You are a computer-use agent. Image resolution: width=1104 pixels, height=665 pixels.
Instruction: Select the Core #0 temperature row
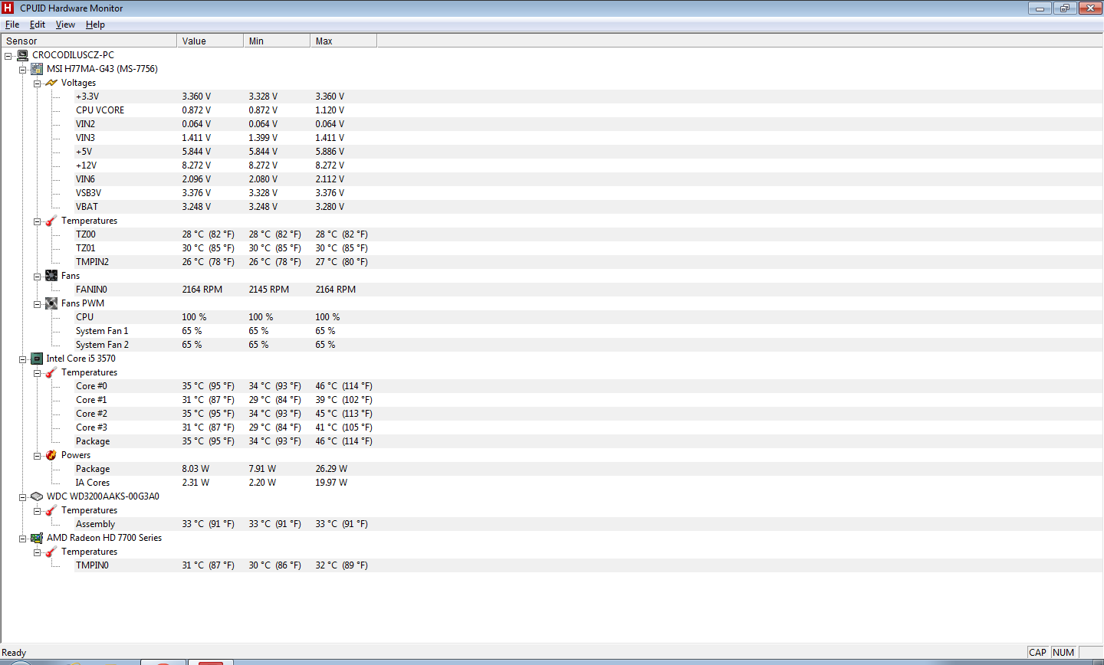coord(589,386)
